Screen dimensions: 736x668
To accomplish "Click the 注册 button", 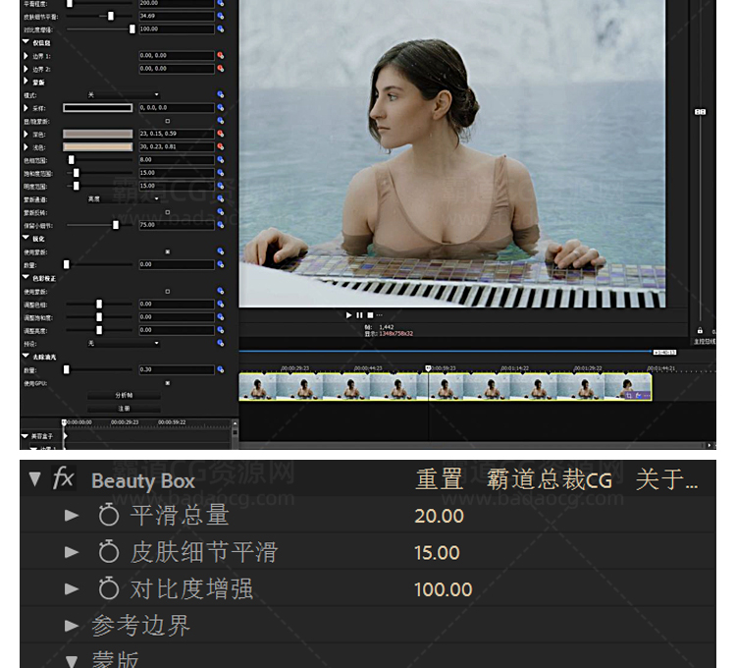I will point(124,409).
